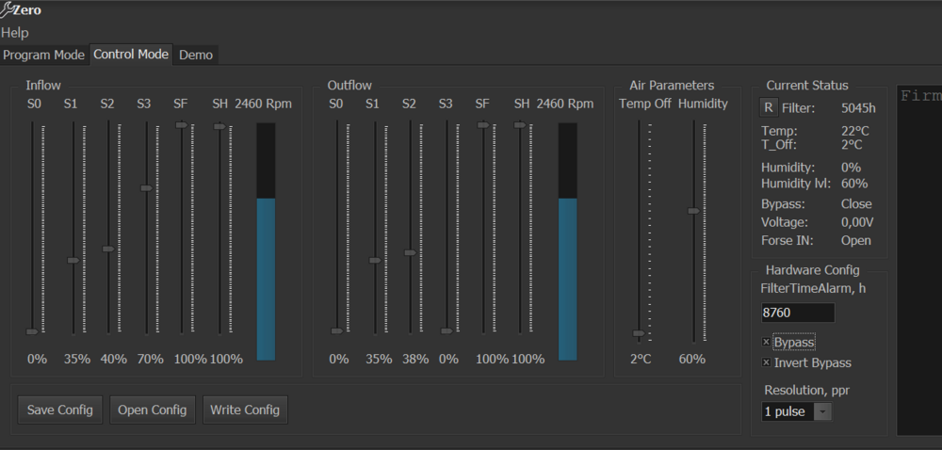Switch to the Program Mode tab

(x=44, y=55)
